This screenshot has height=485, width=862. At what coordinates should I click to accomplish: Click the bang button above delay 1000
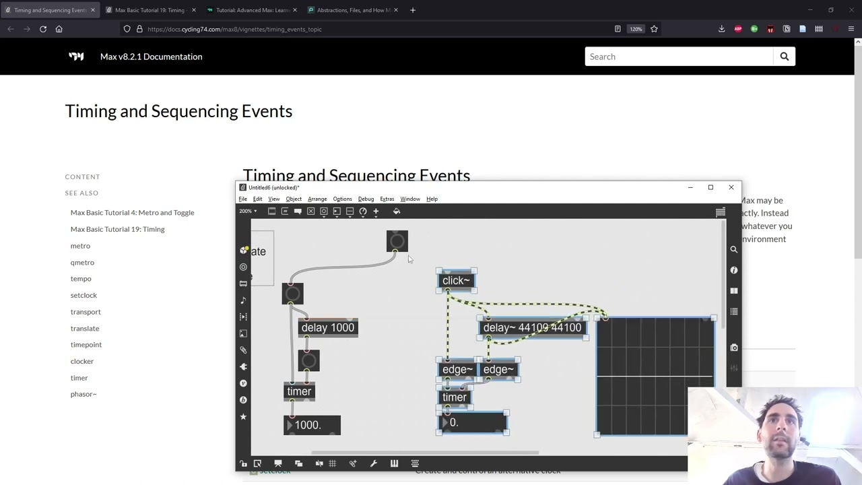[x=292, y=294]
